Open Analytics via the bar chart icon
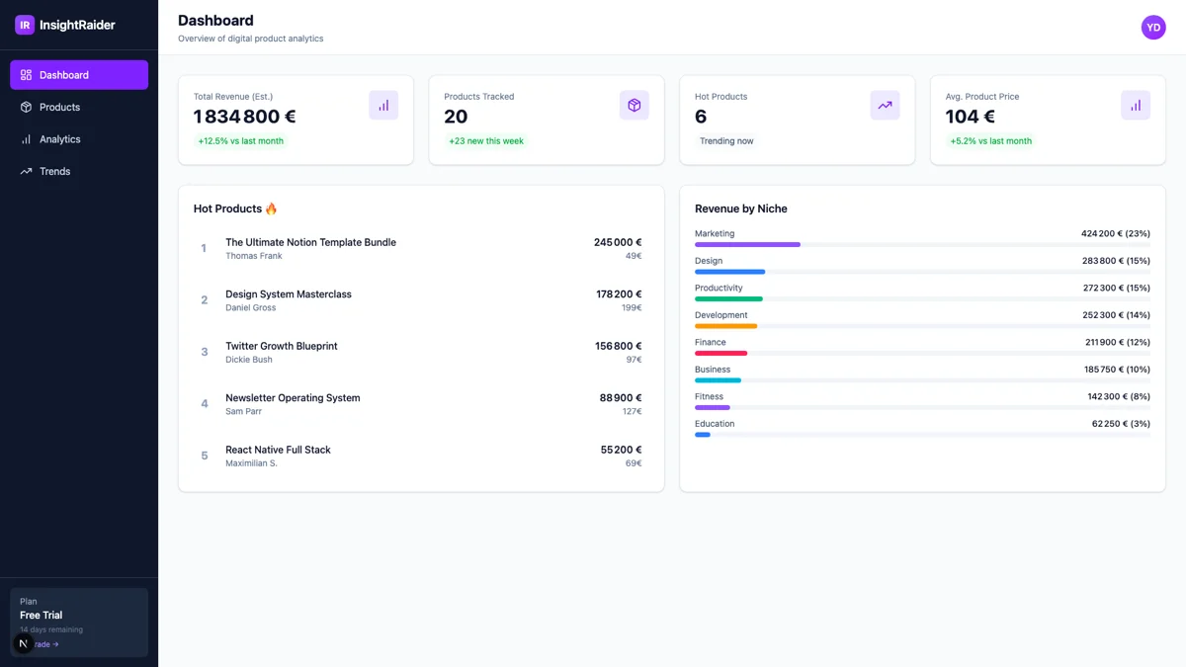Viewport: 1186px width, 667px height. (25, 138)
